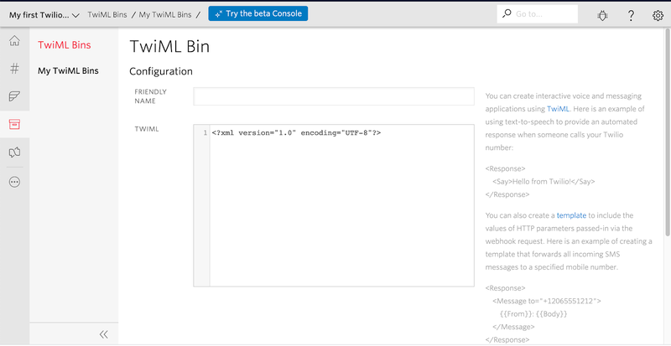Open the Programmable SMS icon in sidebar
This screenshot has width=671, height=346.
tap(14, 96)
